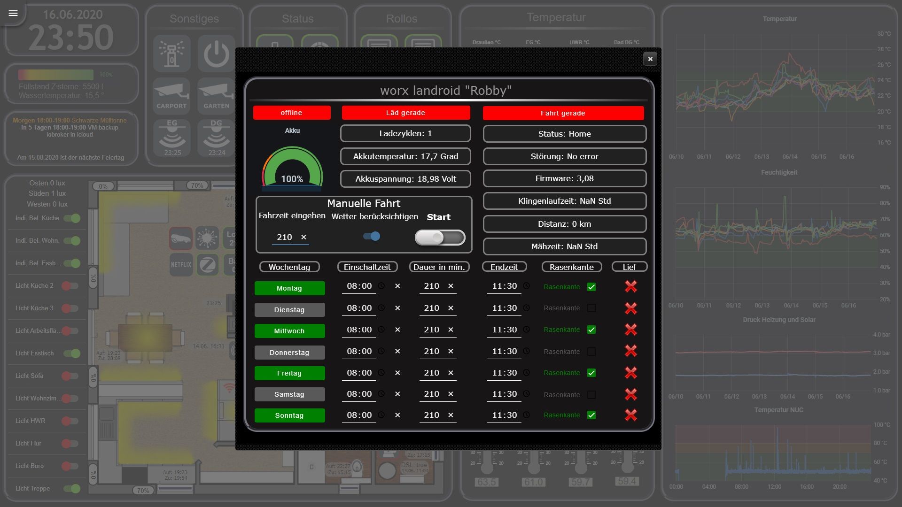Toggle Licht Küche 2 switch
The height and width of the screenshot is (507, 902).
click(70, 286)
